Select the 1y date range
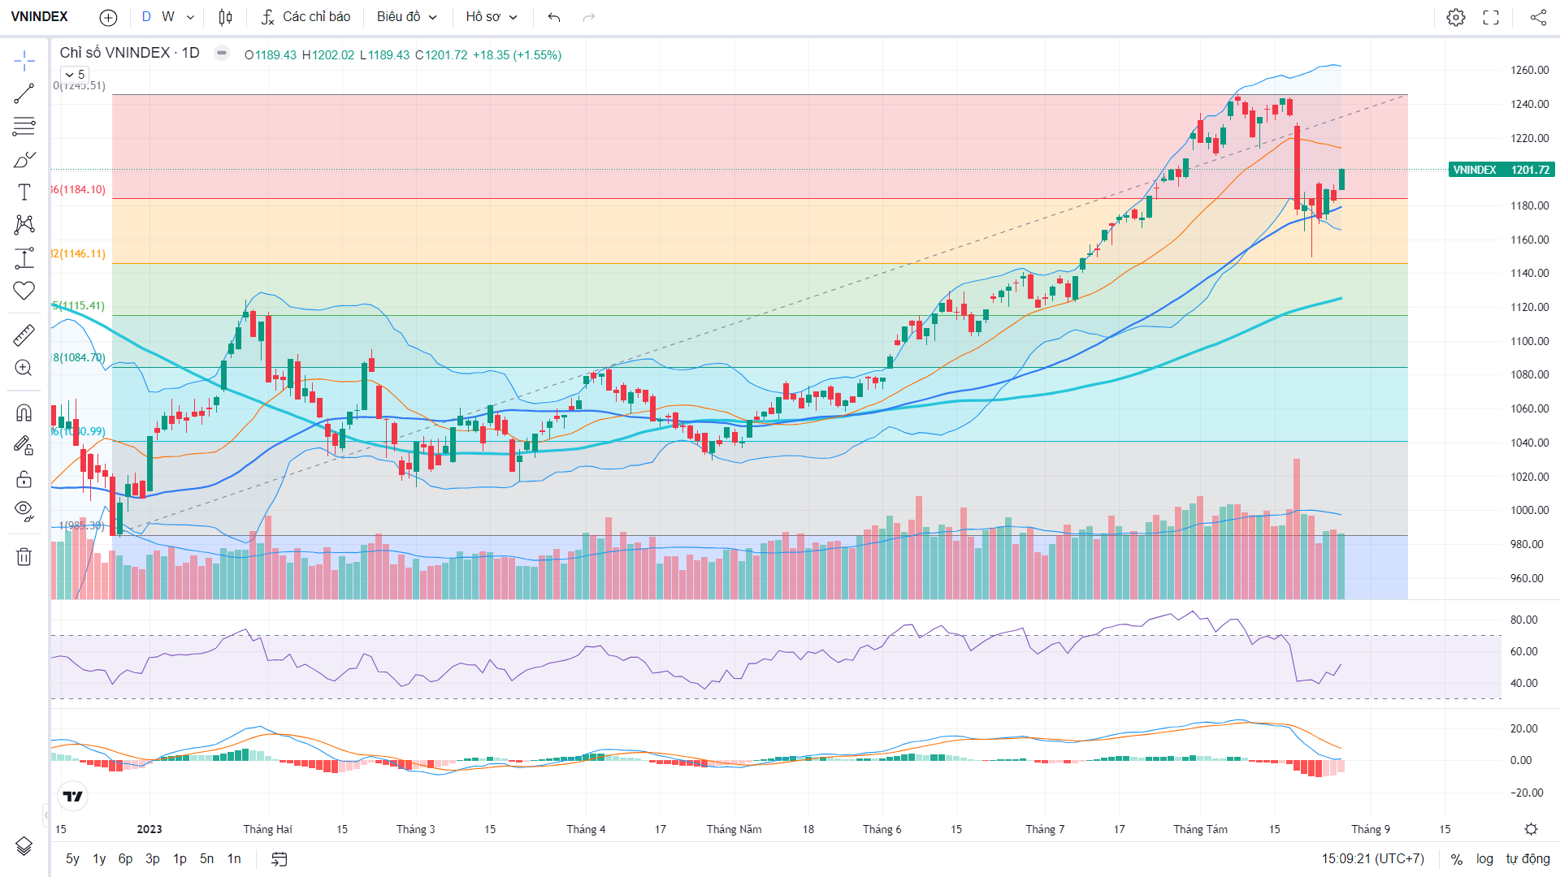This screenshot has width=1560, height=877. tap(99, 859)
